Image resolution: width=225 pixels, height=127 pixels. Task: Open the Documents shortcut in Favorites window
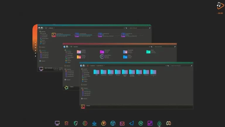(102, 52)
